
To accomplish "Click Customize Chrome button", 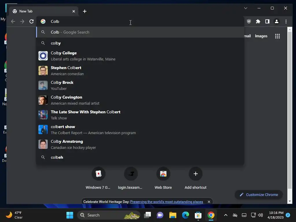I will click(x=259, y=195).
